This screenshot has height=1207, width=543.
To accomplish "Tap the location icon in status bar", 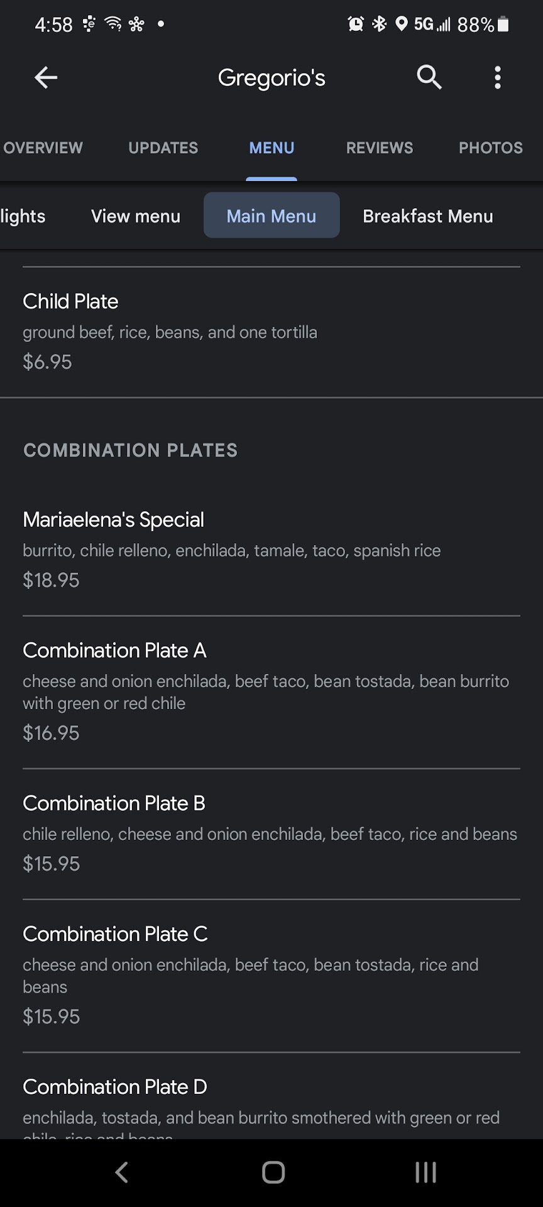I will [x=401, y=24].
